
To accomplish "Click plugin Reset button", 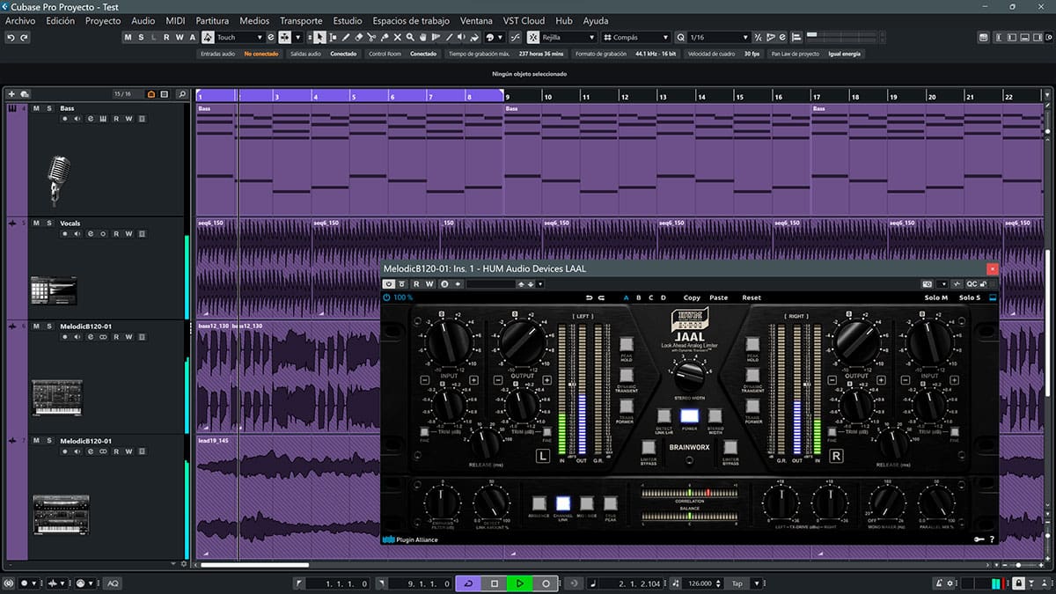I will 752,297.
